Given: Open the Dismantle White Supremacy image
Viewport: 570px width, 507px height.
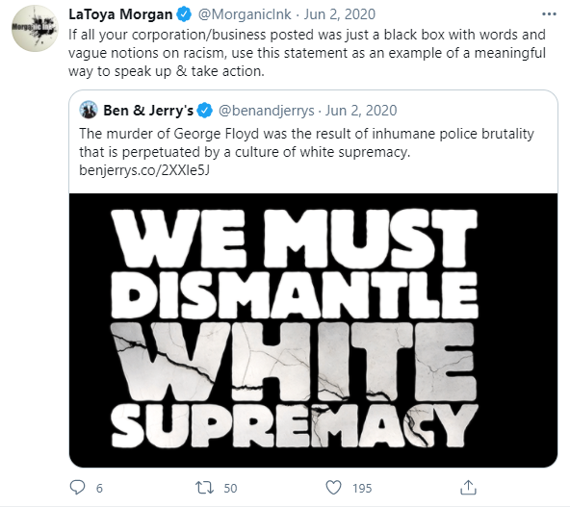Looking at the screenshot, I should pyautogui.click(x=313, y=330).
